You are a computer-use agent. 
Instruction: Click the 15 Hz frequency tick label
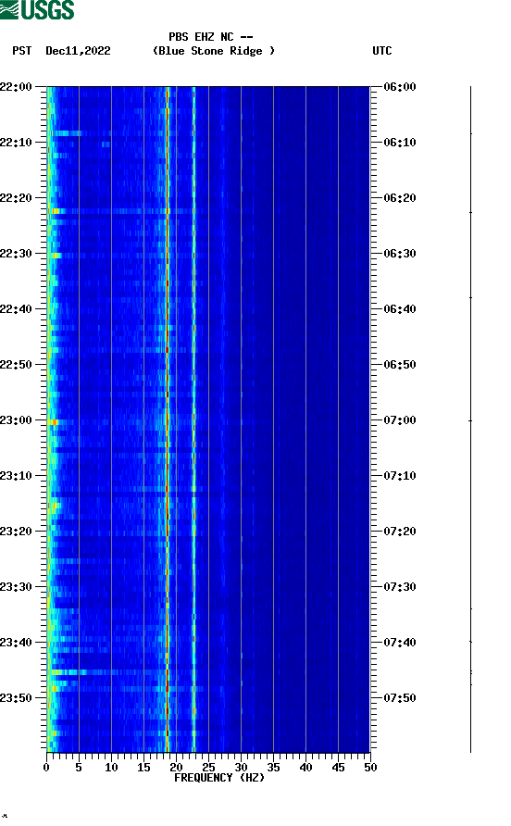(143, 768)
